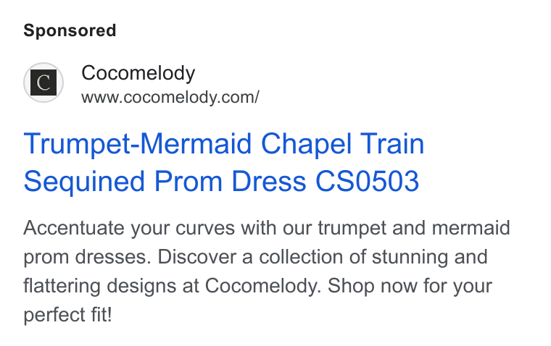The image size is (551, 346).
Task: Click the ad description paragraph
Action: 267,271
